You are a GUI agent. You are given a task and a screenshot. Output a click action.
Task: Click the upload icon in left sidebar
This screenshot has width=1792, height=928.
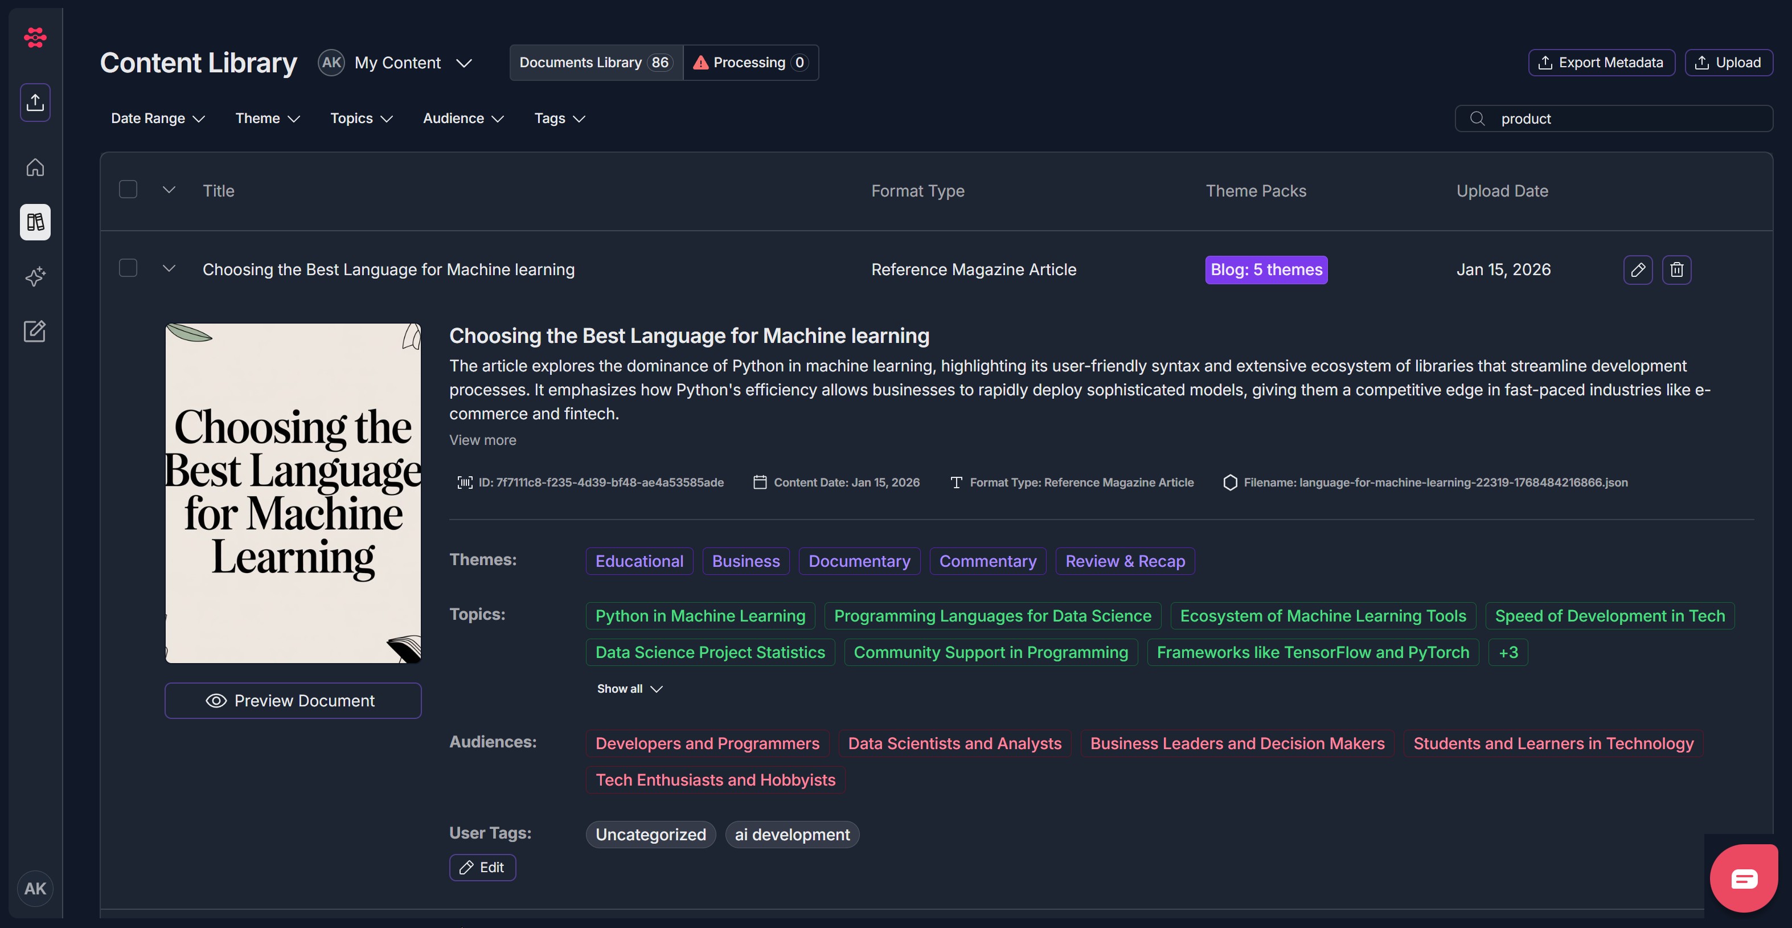pos(35,103)
